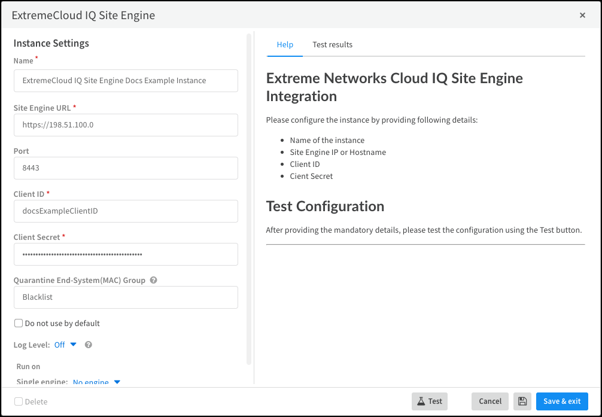Enable the Do not use by default checkbox

click(x=19, y=324)
